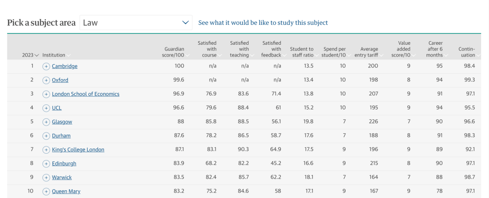Viewport: 489px width, 198px height.
Task: Click plus icon beside London School of Economics
Action: (x=46, y=94)
